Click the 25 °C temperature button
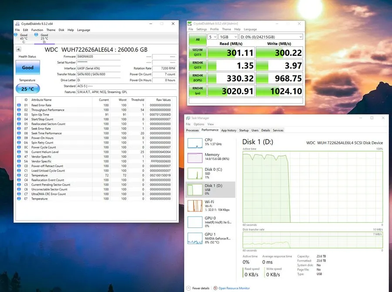392x292 pixels. 28,89
